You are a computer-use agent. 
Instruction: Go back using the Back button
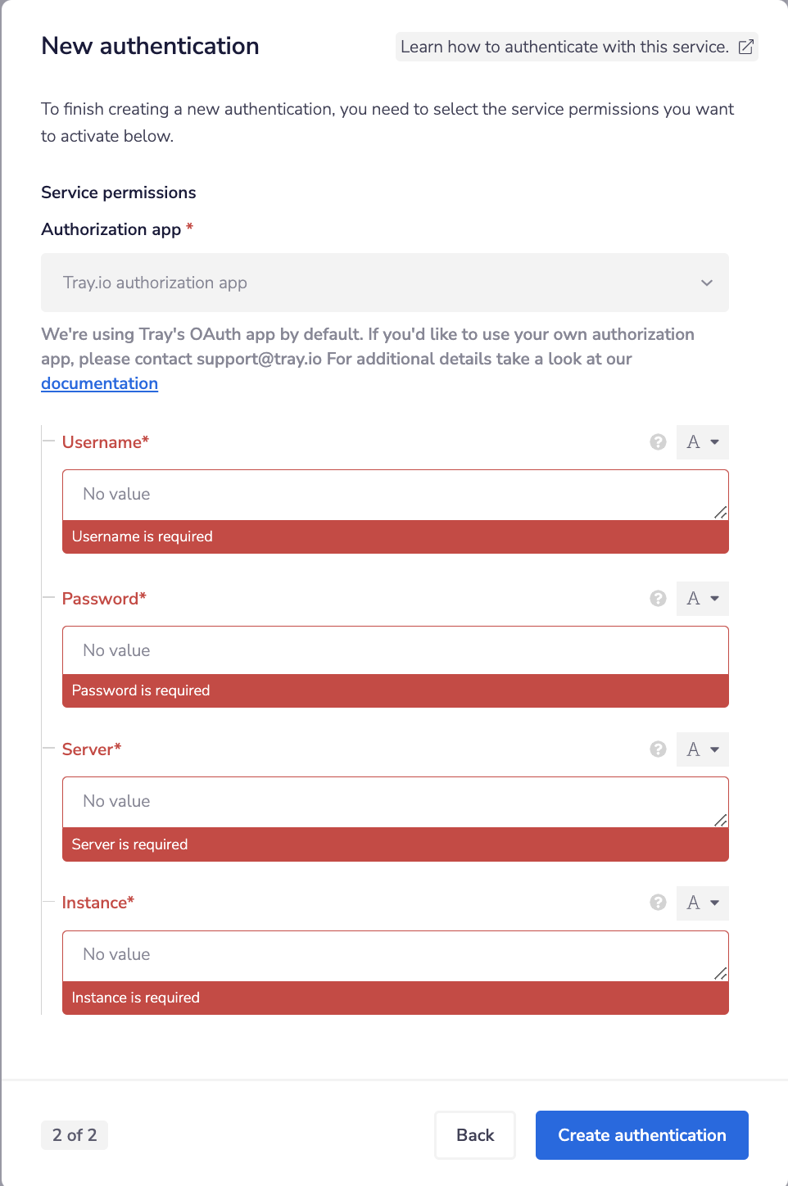(475, 1135)
